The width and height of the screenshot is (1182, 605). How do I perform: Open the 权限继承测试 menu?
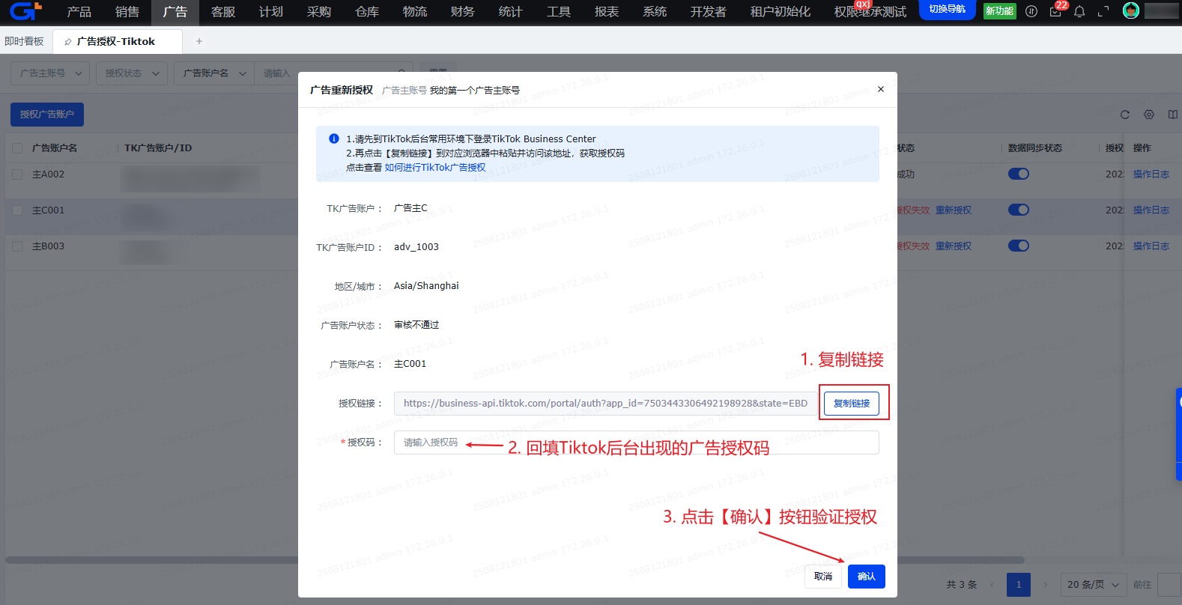pos(870,12)
